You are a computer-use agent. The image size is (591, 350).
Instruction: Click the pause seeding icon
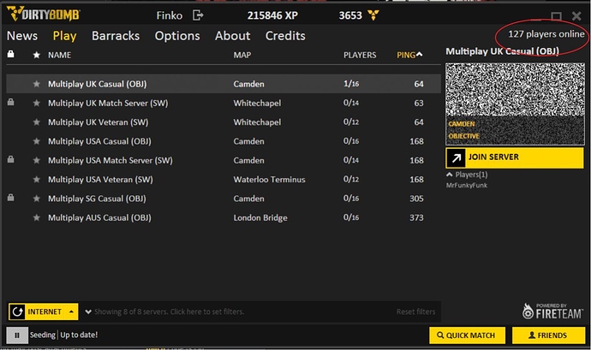(x=16, y=335)
